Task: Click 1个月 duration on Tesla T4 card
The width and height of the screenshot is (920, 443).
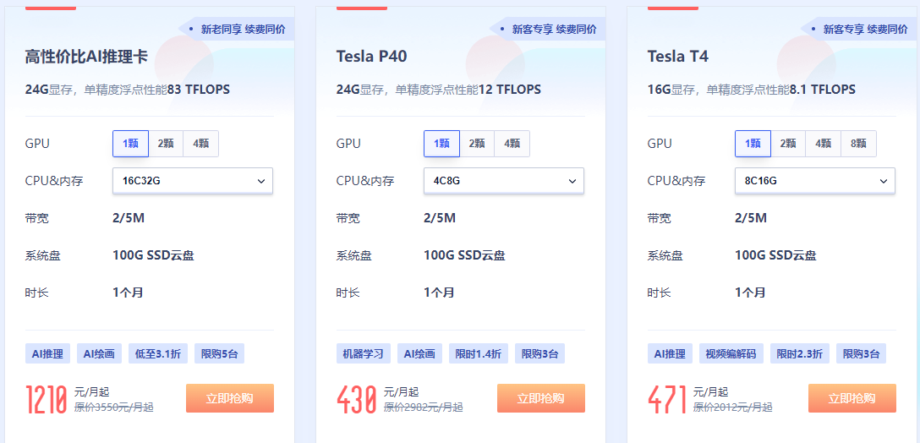Action: (750, 293)
